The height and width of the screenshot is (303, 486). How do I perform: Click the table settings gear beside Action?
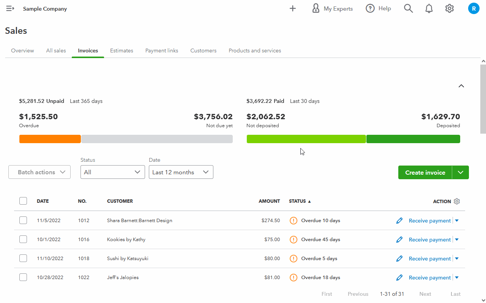click(457, 201)
